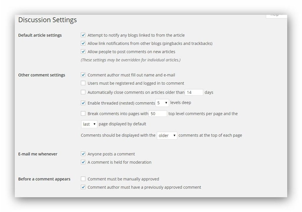Toggle notify blogs linked from article checkbox
Screen dimensions: 302x212
tap(83, 35)
